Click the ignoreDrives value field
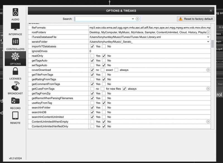223x163 pixels. coord(150,51)
